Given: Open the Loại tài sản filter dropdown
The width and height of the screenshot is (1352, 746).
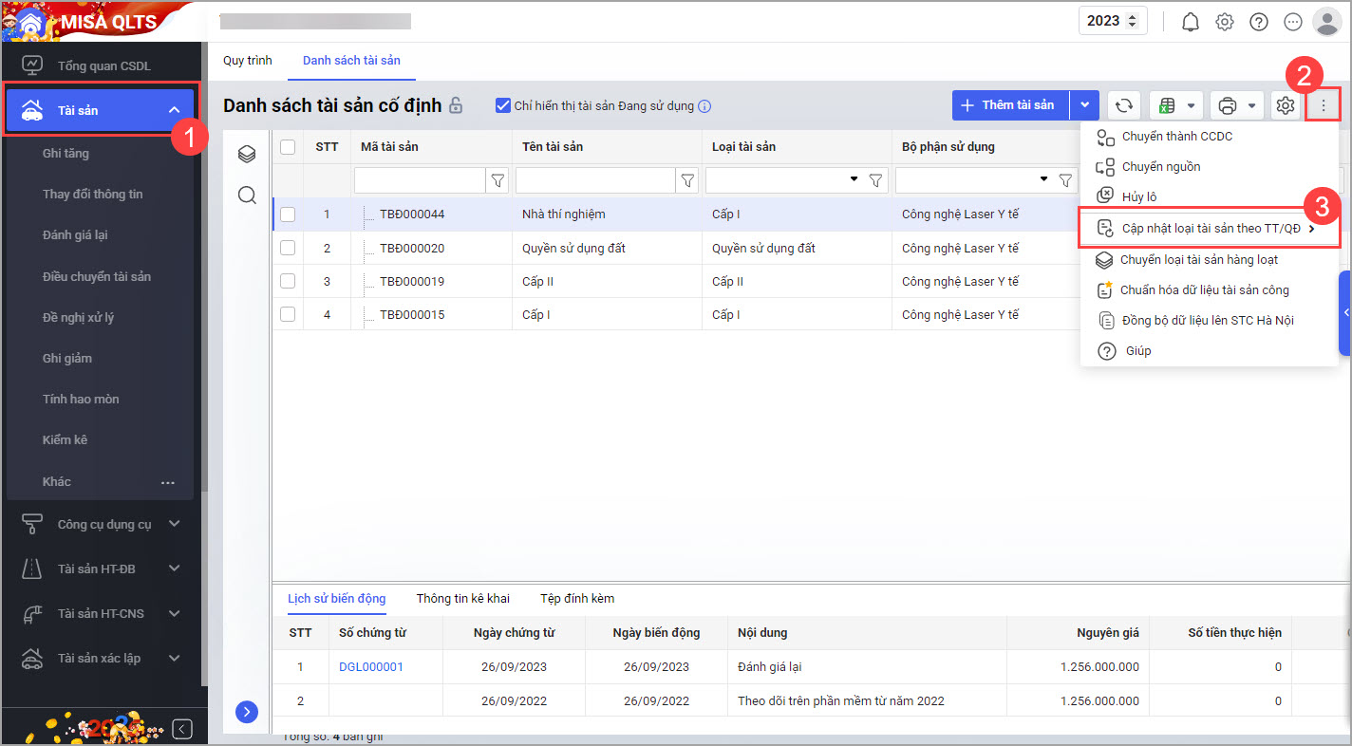Looking at the screenshot, I should tap(854, 179).
